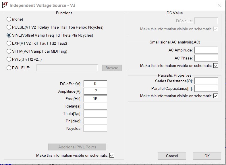The width and height of the screenshot is (226, 165).
Task: Toggle DC Value visible on schematic checkbox
Action: click(x=216, y=29)
